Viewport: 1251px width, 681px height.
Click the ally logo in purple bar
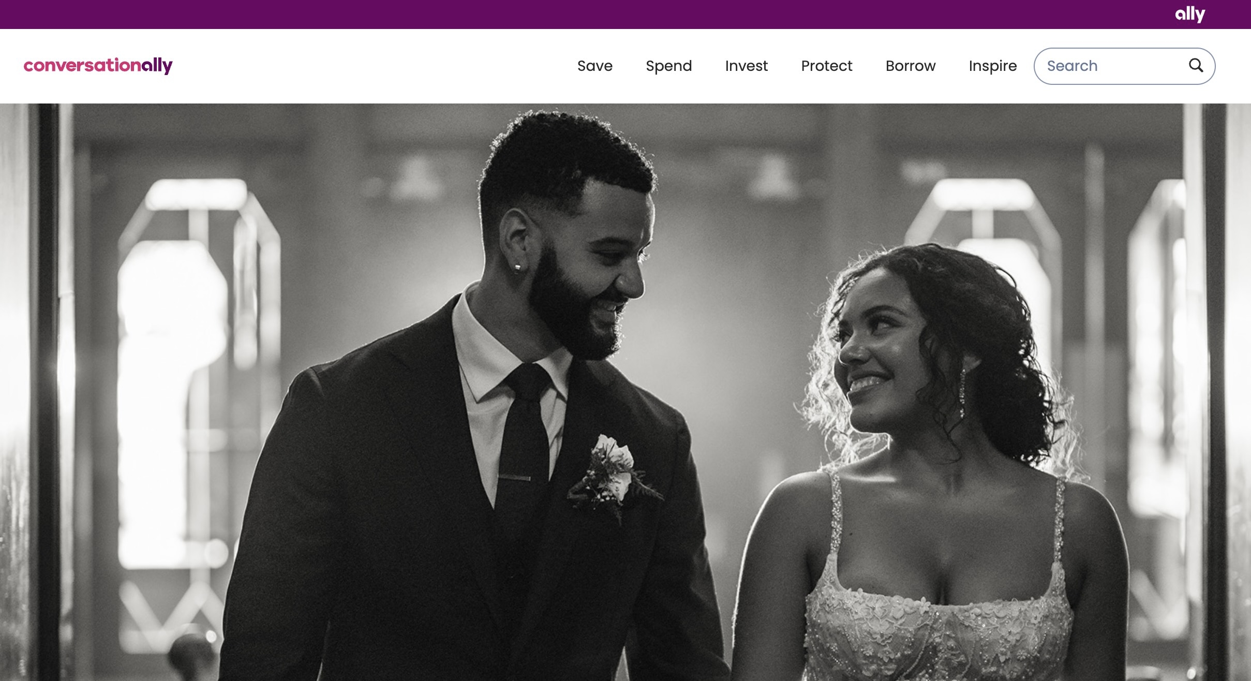point(1190,14)
